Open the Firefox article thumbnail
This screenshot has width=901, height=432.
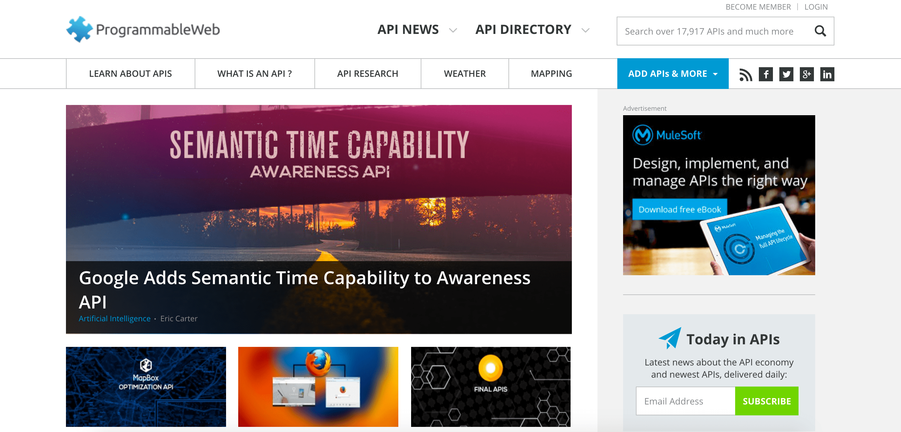point(318,387)
